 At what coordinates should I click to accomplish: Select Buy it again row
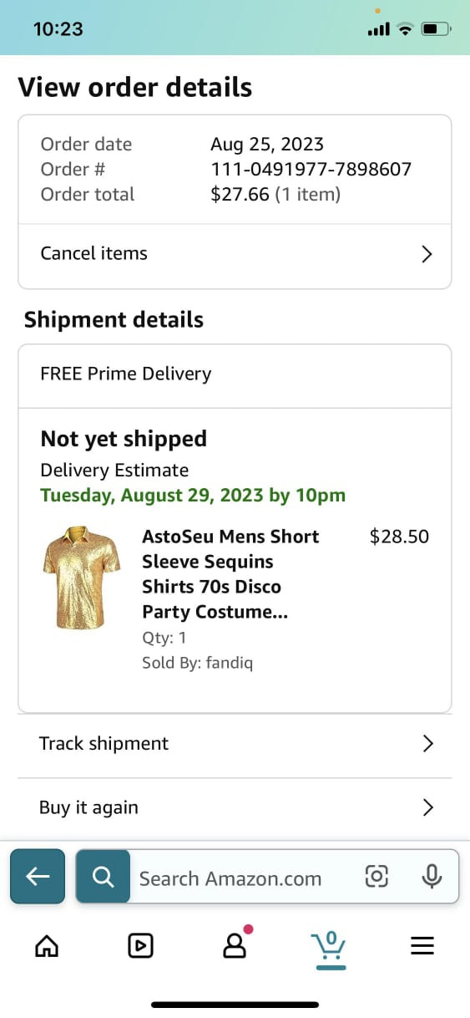pyautogui.click(x=235, y=808)
